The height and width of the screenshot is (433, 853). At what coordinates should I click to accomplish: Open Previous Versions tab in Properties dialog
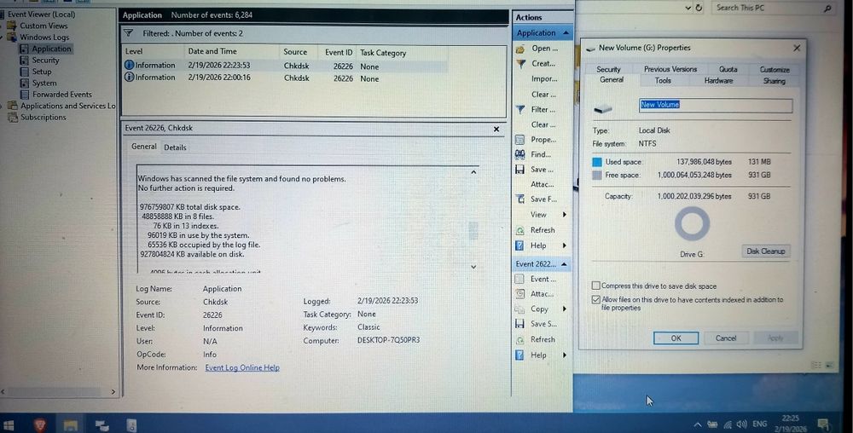(670, 69)
